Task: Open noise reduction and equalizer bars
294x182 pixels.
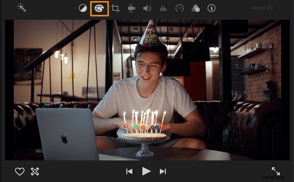Action: click(163, 8)
